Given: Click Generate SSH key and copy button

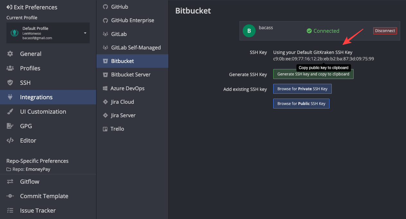Looking at the screenshot, I should 313,74.
